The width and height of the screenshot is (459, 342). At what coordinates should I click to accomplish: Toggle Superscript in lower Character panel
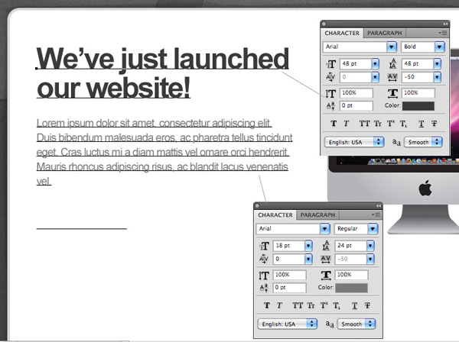[324, 305]
